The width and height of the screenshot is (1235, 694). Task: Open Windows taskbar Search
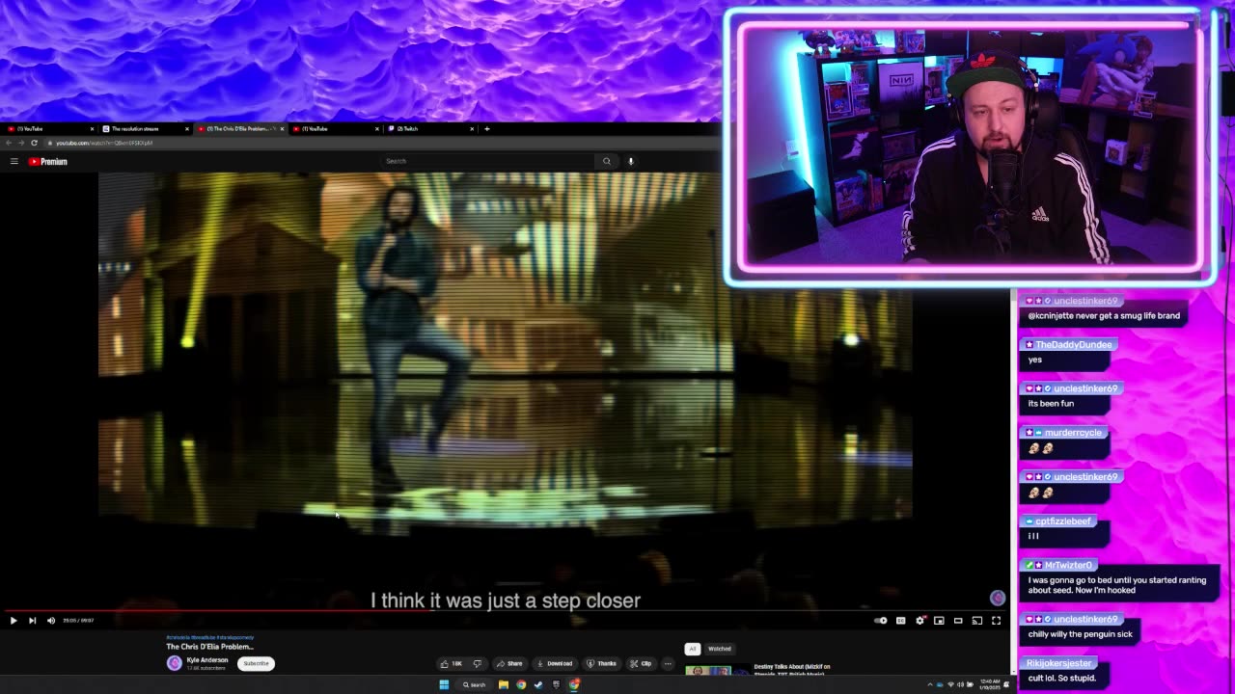(473, 684)
